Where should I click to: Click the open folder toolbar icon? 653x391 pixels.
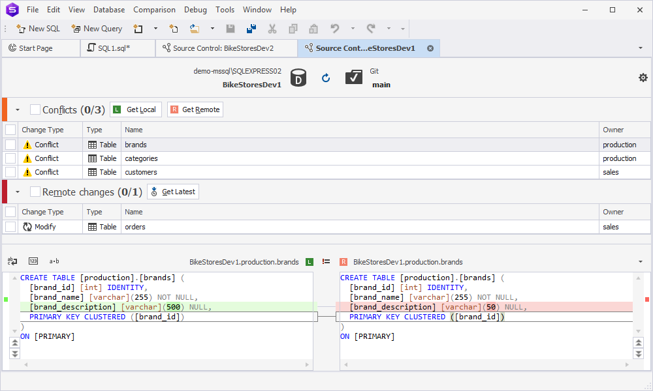coord(195,29)
